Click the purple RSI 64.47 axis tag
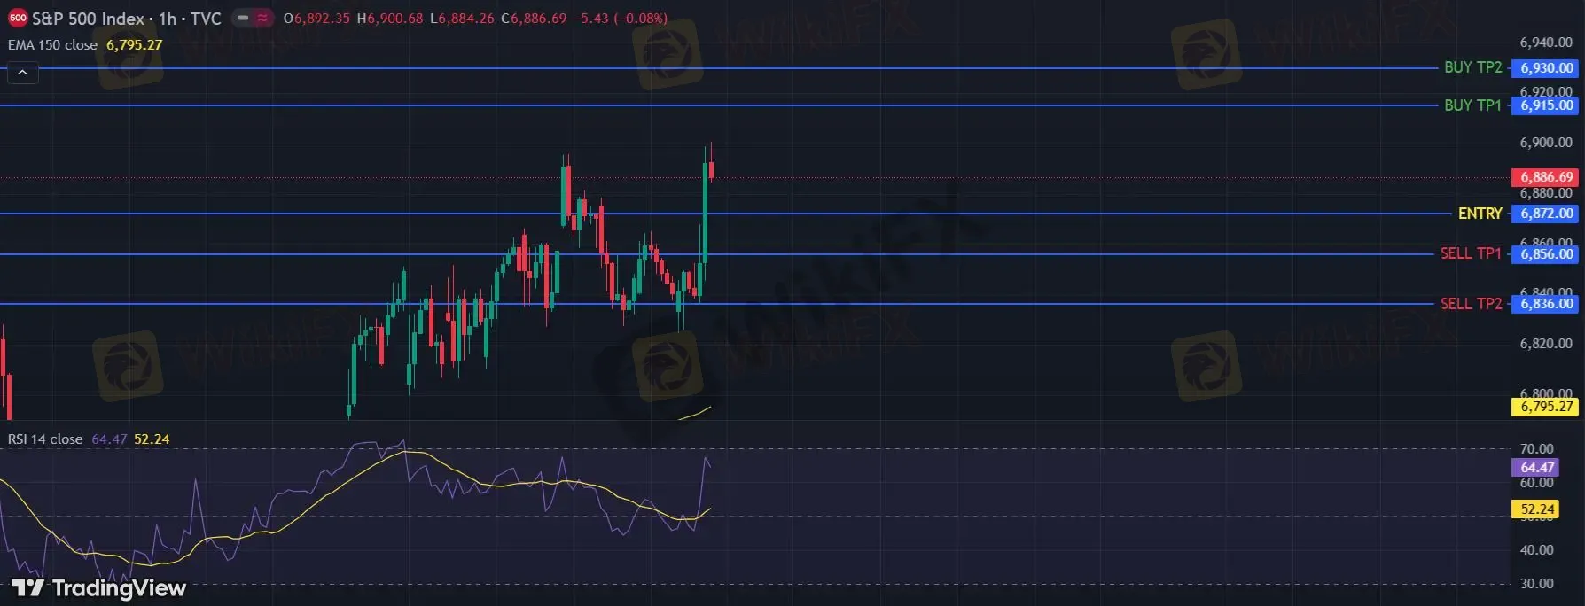Image resolution: width=1585 pixels, height=606 pixels. pos(1536,468)
